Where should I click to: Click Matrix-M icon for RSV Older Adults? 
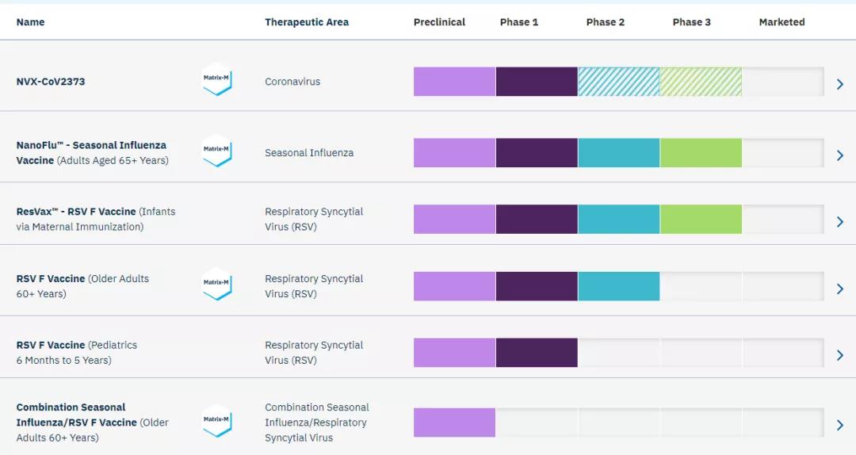(x=216, y=284)
